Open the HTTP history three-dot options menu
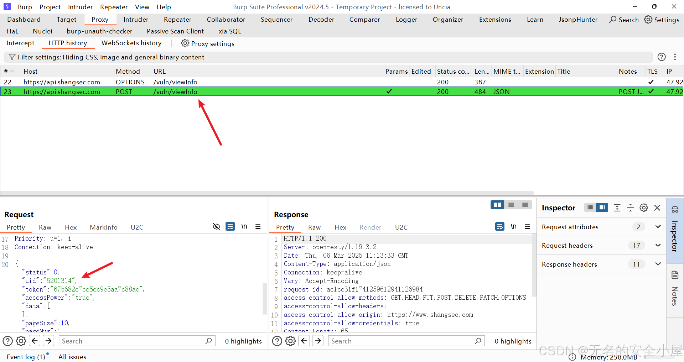The width and height of the screenshot is (684, 362). click(675, 57)
